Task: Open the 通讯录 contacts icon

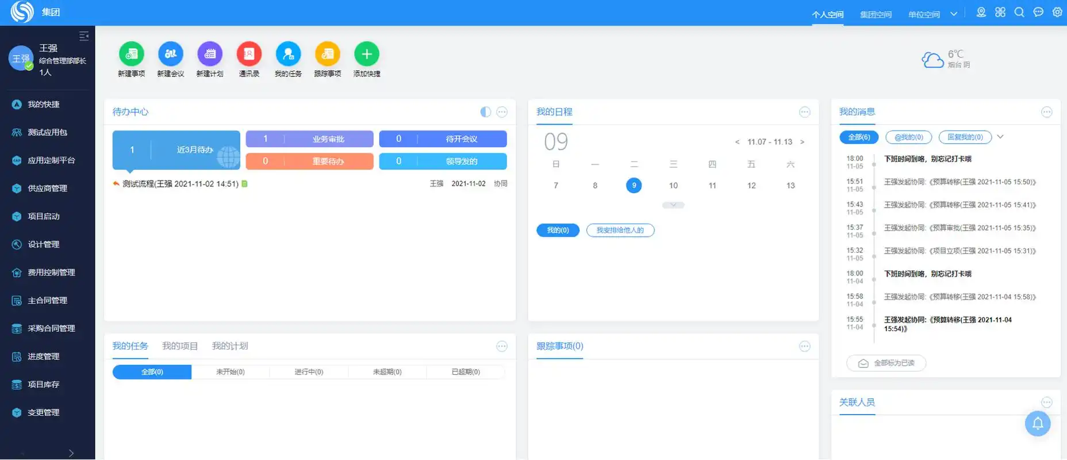Action: pos(249,54)
